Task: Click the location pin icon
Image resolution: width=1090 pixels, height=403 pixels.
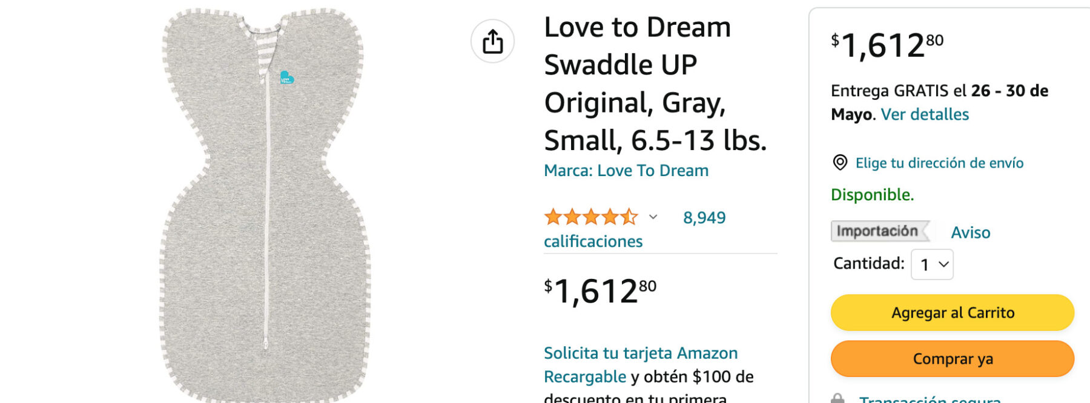Action: (840, 162)
